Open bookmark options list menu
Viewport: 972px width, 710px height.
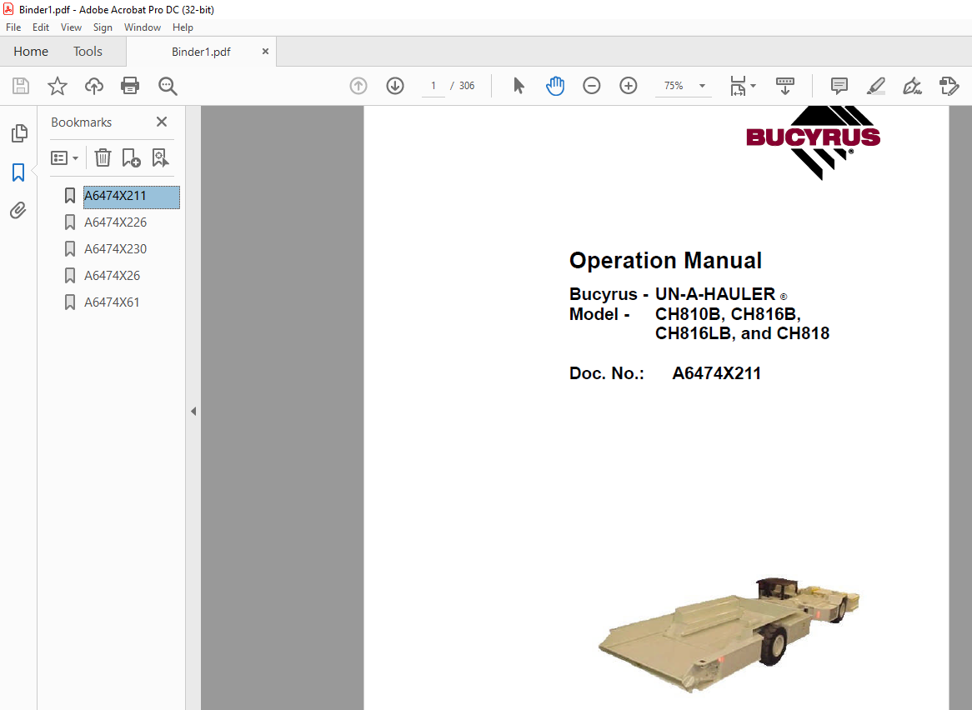[x=64, y=158]
